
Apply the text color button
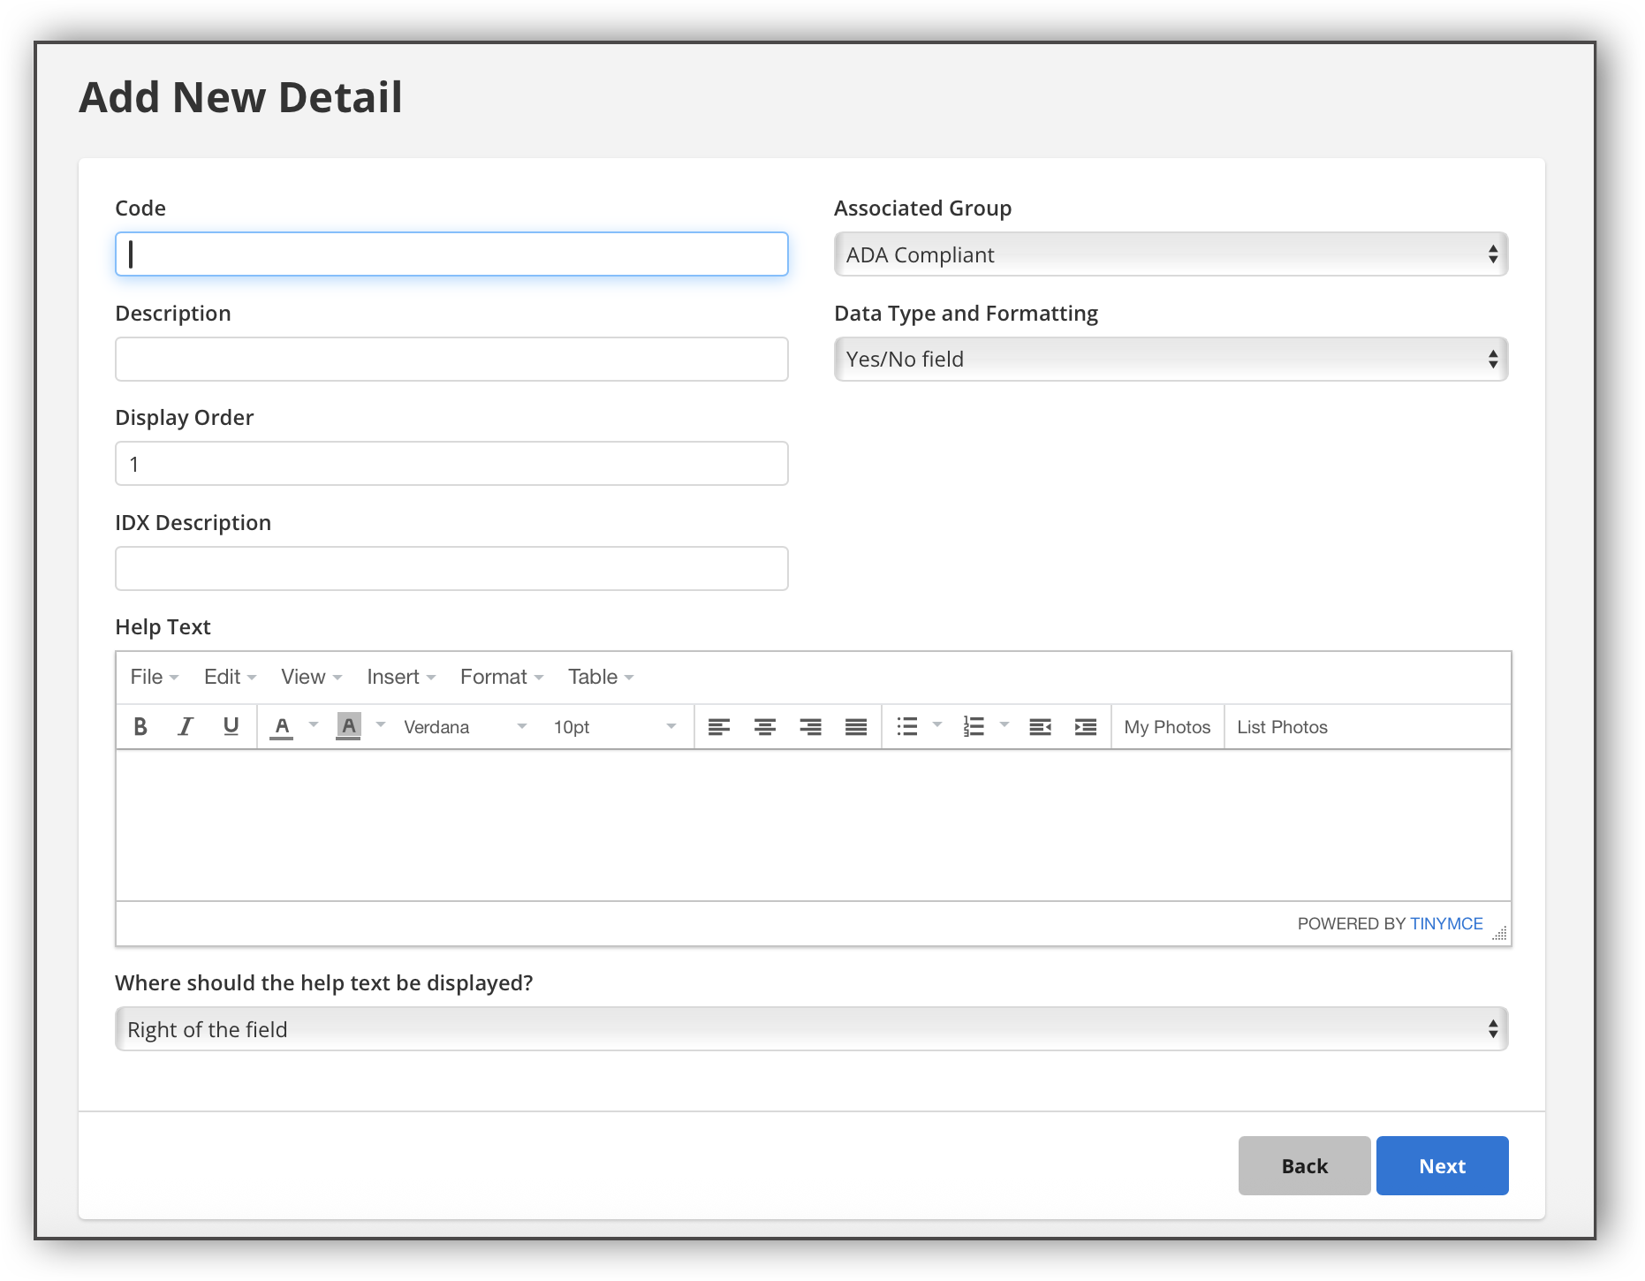pos(282,727)
